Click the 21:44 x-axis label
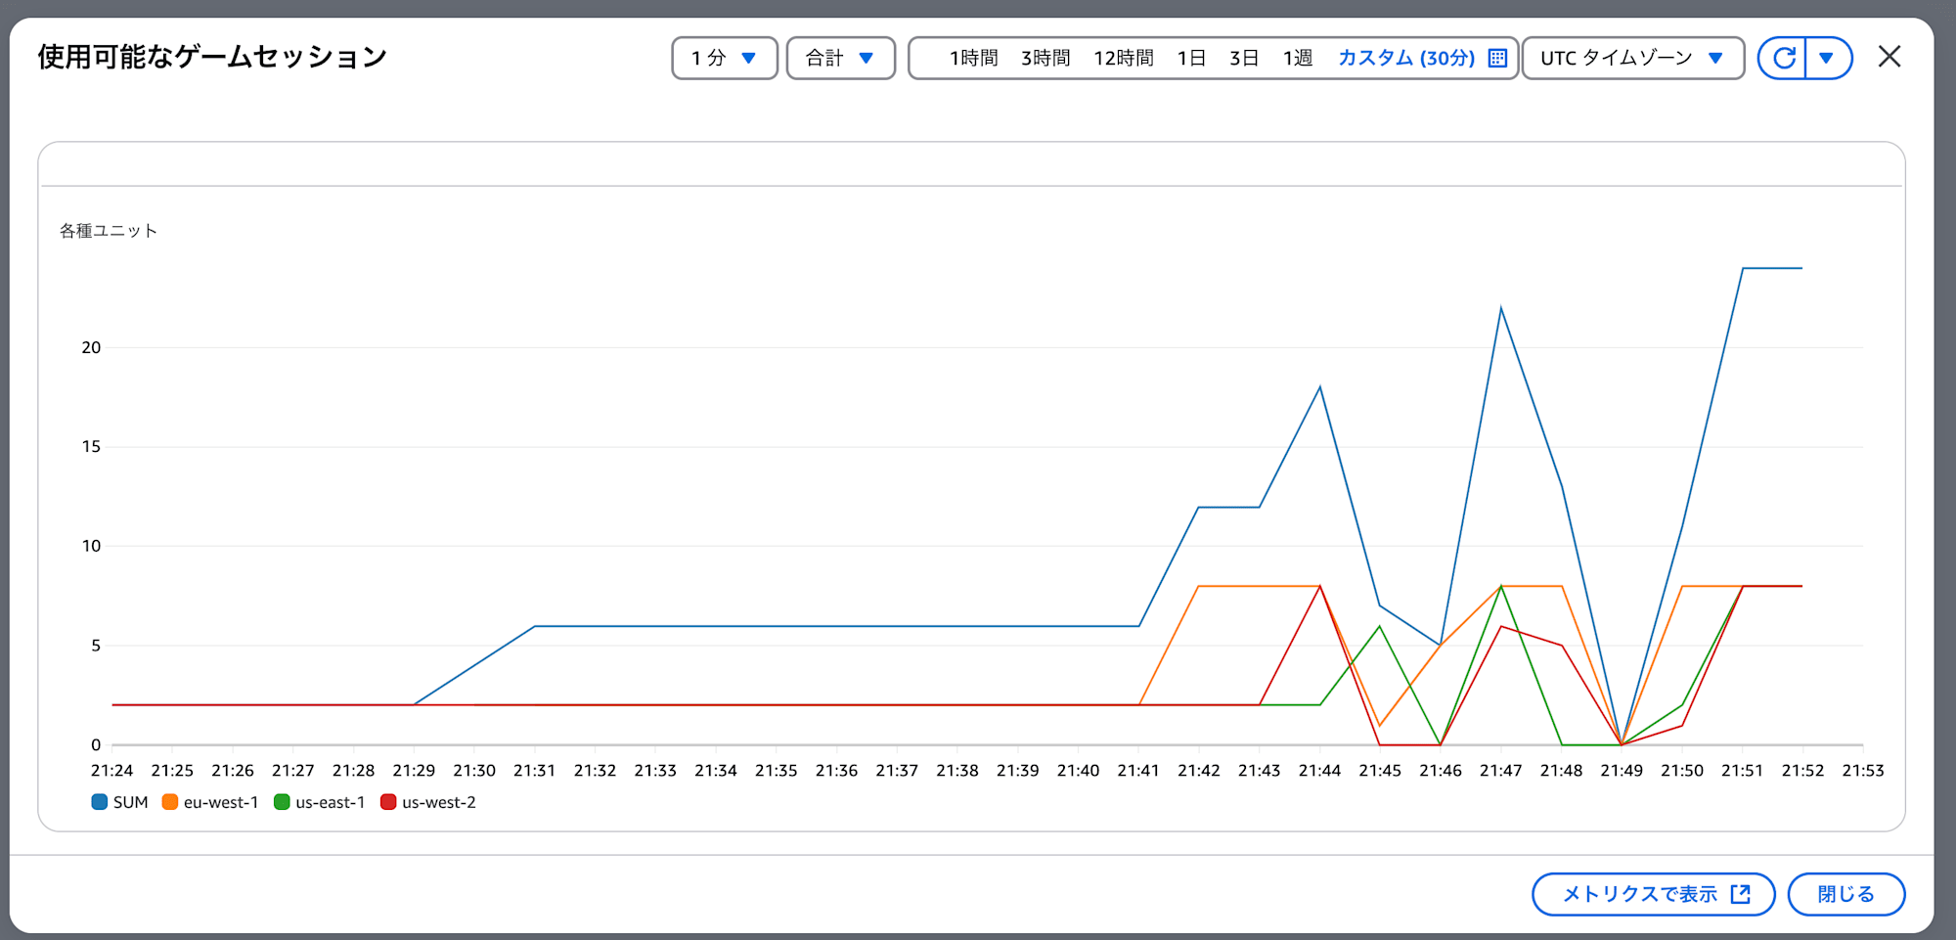Image resolution: width=1956 pixels, height=940 pixels. 1319,771
